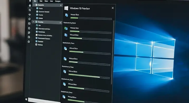Switch to the highlighted first tab in the top row
The width and height of the screenshot is (189, 103).
coord(35,1)
